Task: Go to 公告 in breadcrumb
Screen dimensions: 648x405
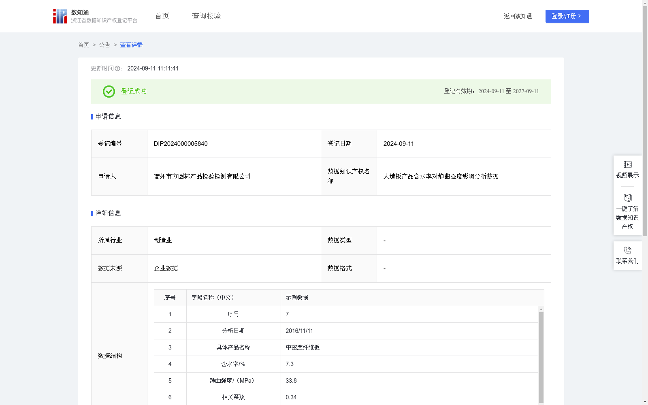Action: point(104,45)
